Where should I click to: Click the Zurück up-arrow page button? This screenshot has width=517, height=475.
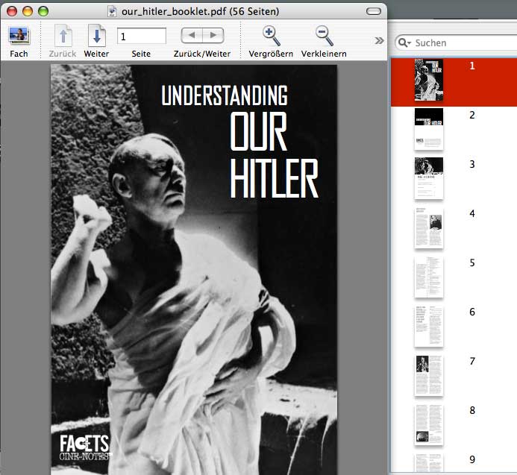(x=63, y=36)
